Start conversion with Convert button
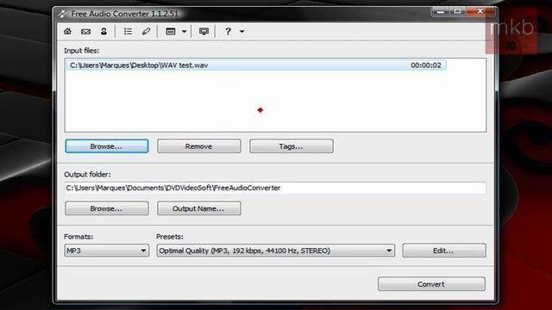552x310 pixels. (431, 284)
